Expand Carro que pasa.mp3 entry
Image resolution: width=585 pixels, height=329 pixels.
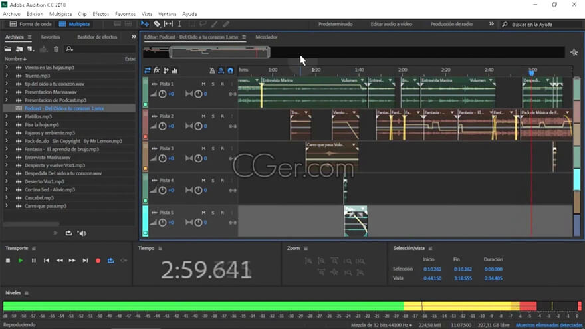coord(7,206)
